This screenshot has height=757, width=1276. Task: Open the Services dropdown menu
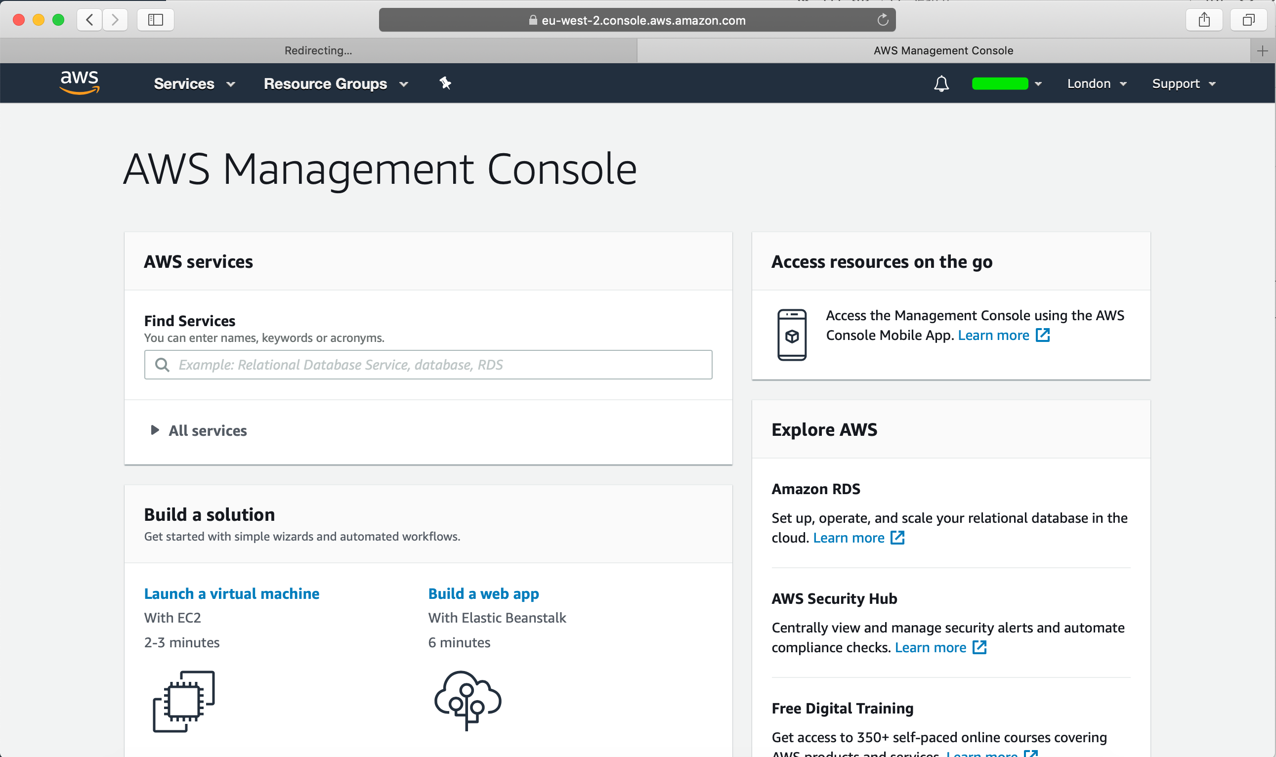[194, 84]
